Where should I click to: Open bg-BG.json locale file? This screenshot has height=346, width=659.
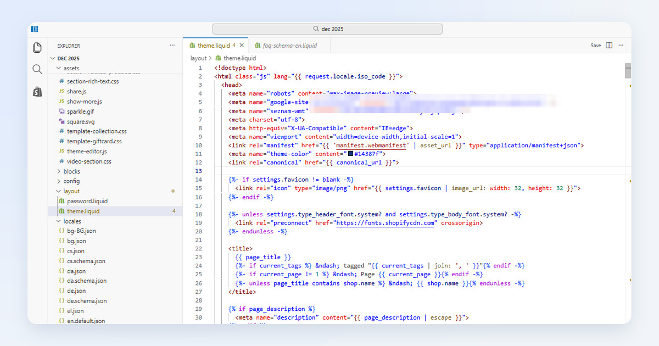click(81, 231)
